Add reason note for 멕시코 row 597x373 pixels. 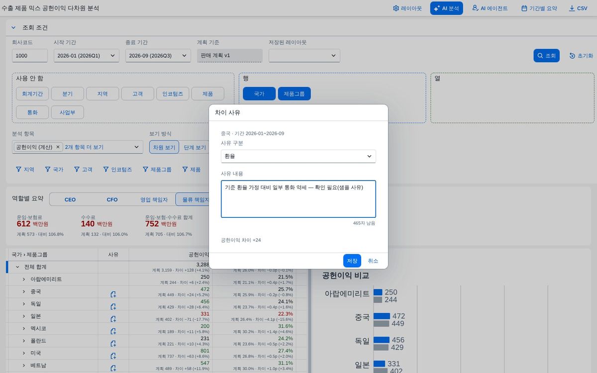[x=113, y=331]
